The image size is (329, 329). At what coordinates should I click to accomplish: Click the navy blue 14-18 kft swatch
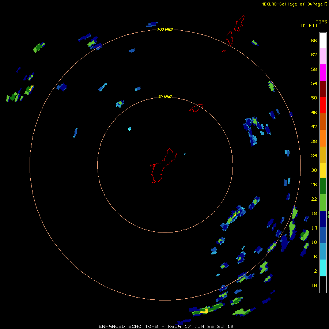coord(323,219)
